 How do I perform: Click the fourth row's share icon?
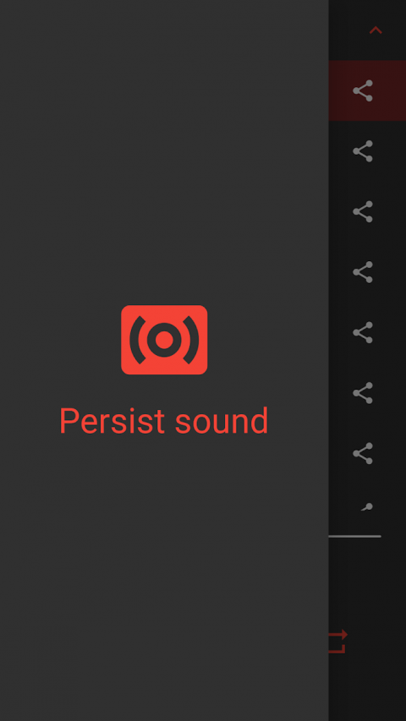coord(363,272)
